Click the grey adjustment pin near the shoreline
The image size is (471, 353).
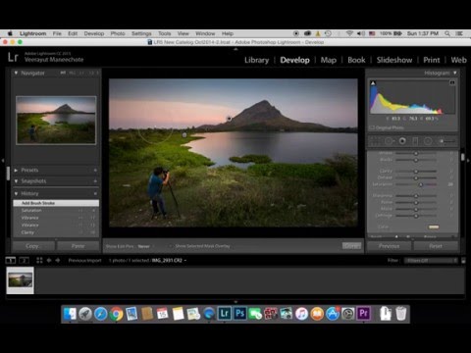[184, 134]
